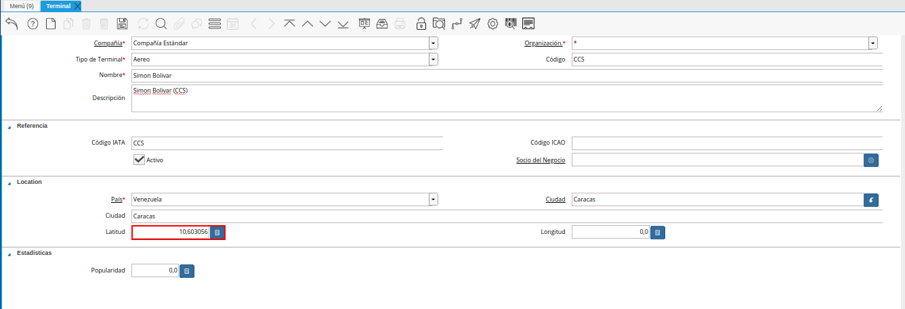Click the gear process icon in the toolbar
The height and width of the screenshot is (309, 905).
[492, 24]
